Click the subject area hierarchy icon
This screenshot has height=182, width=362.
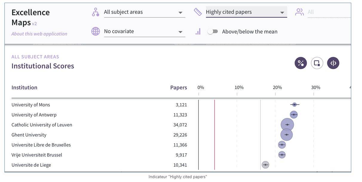[x=95, y=12]
